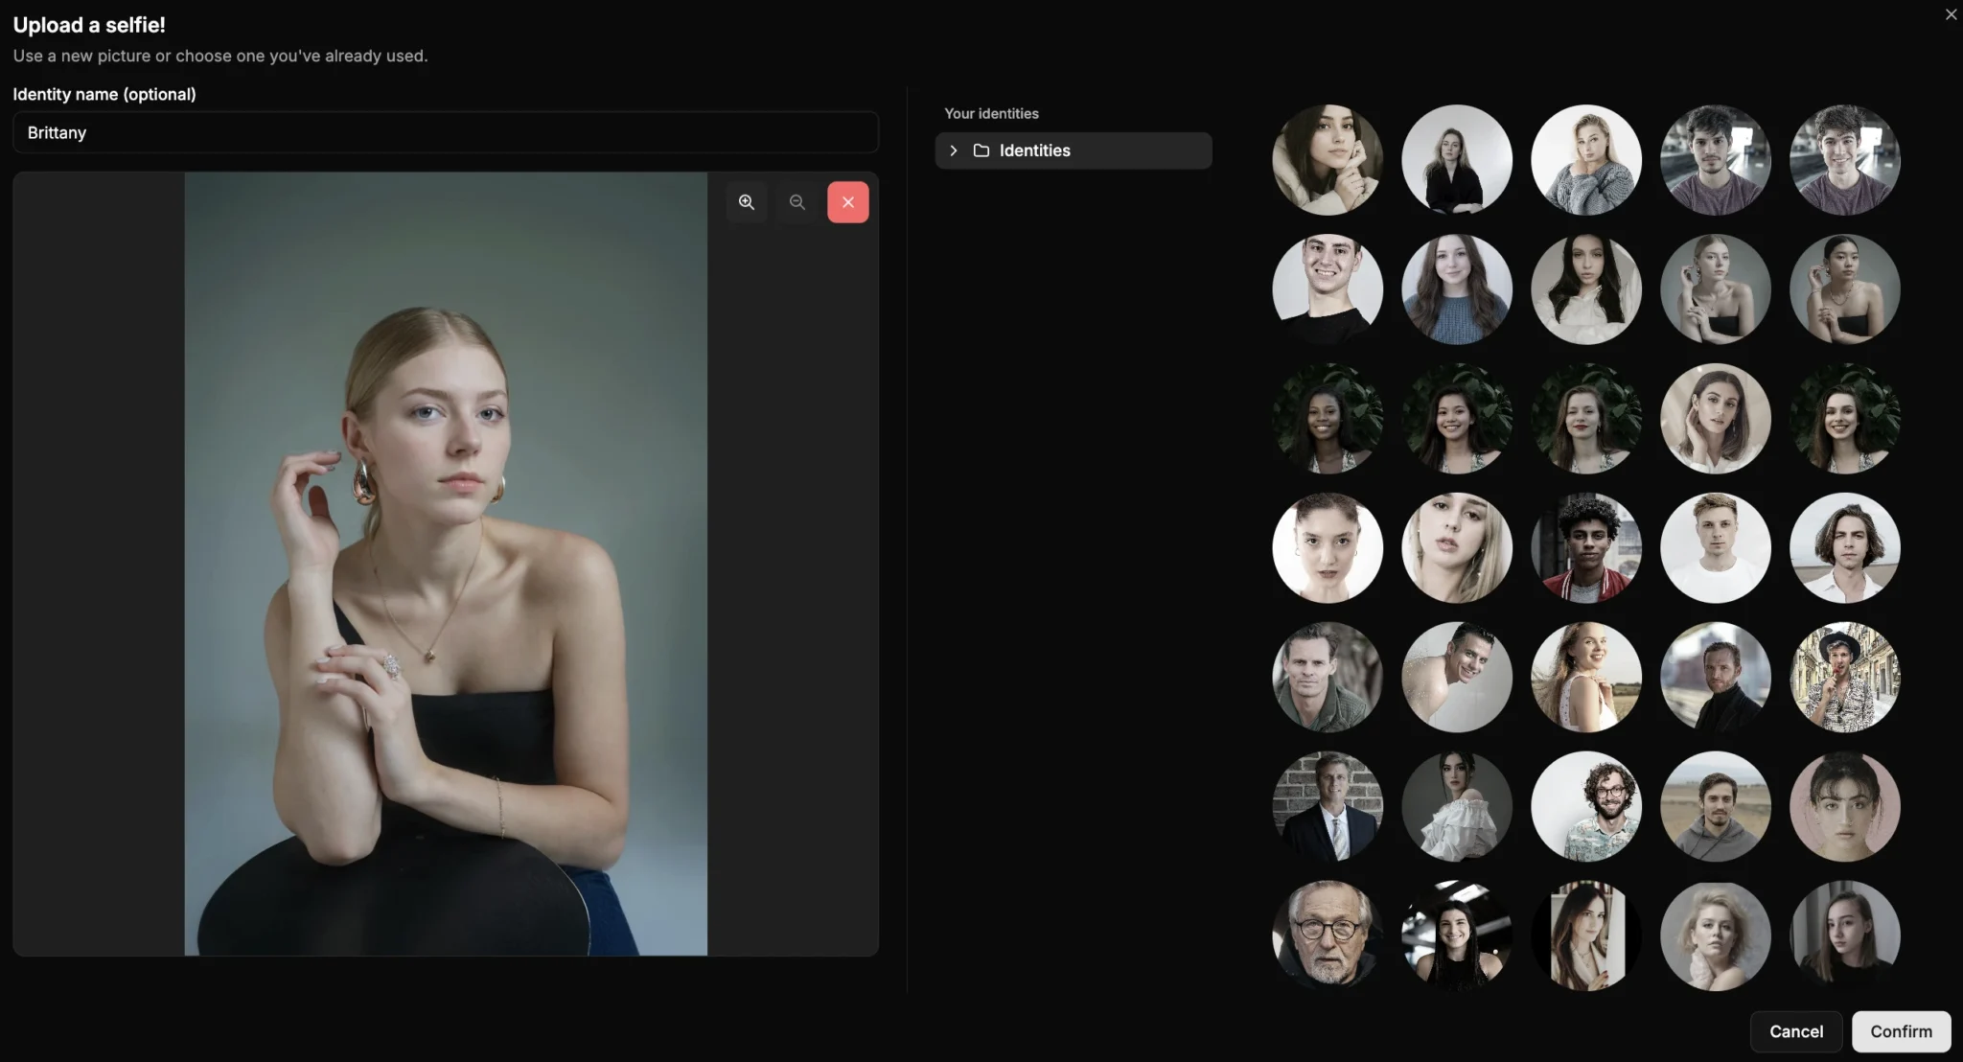Viewport: 1963px width, 1062px height.
Task: Select the man wearing a hat identity
Action: click(x=1844, y=677)
